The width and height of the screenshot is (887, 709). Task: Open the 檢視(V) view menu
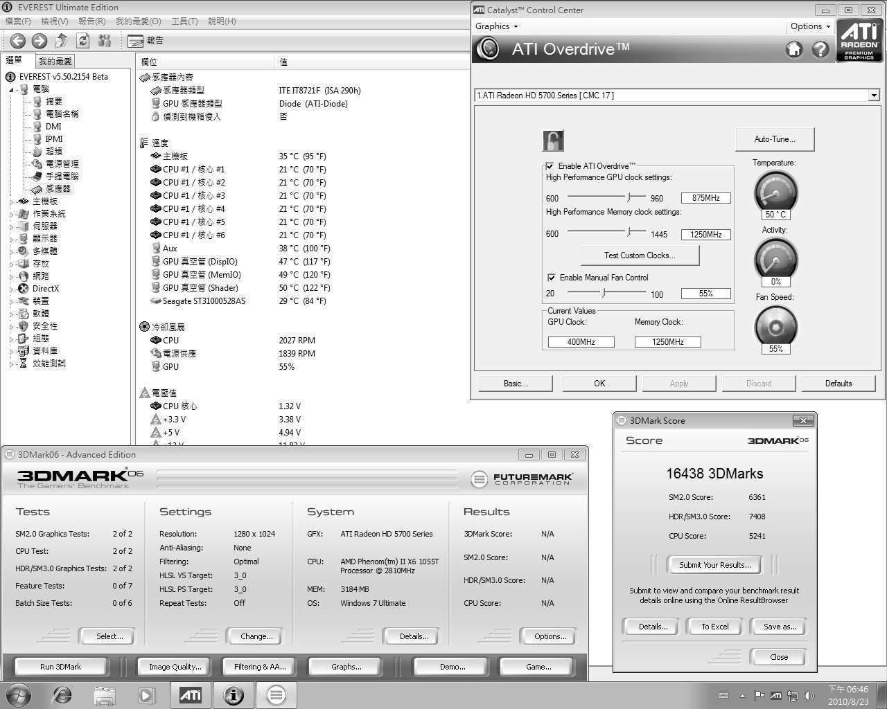point(55,21)
